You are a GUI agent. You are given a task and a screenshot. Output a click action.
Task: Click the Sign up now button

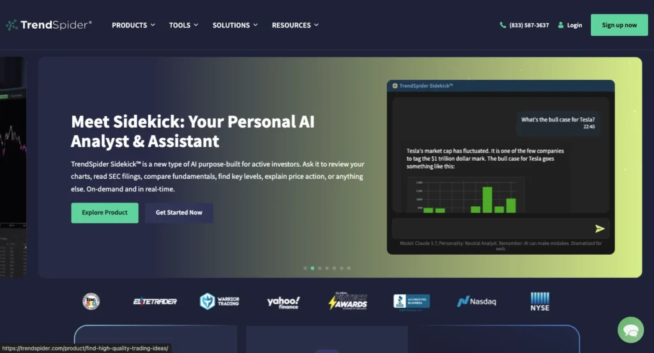tap(619, 25)
